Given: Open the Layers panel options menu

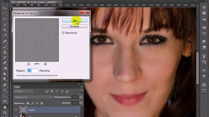Looking at the screenshot, I should (x=82, y=87).
